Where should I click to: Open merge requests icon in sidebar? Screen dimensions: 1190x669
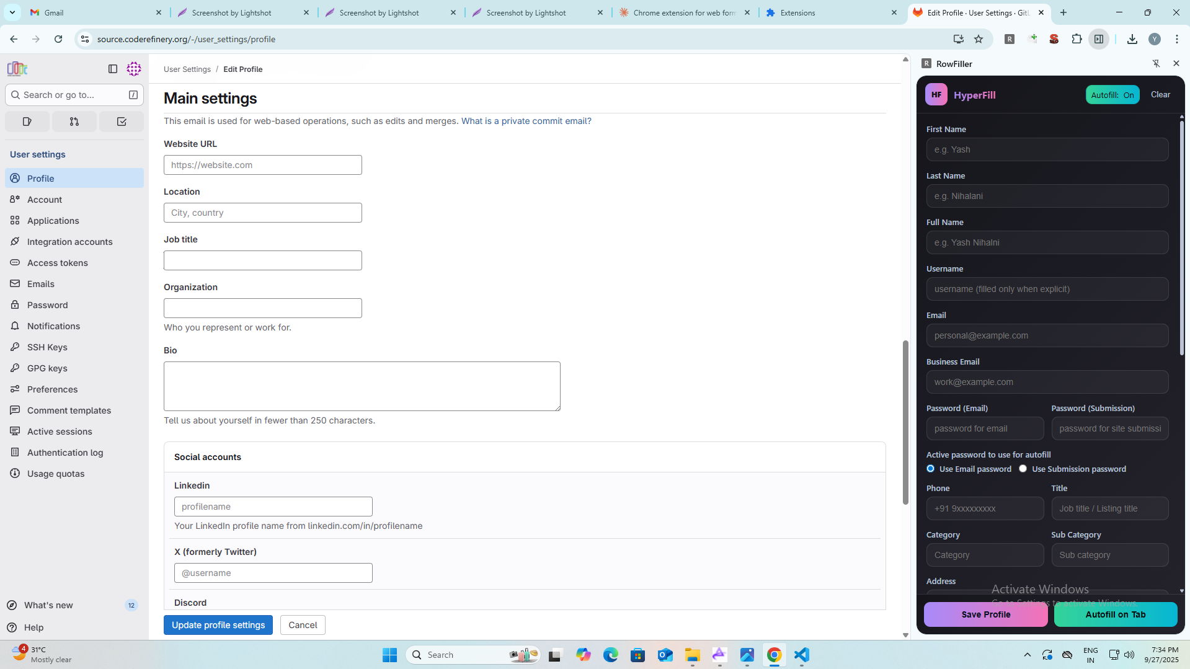pyautogui.click(x=74, y=122)
